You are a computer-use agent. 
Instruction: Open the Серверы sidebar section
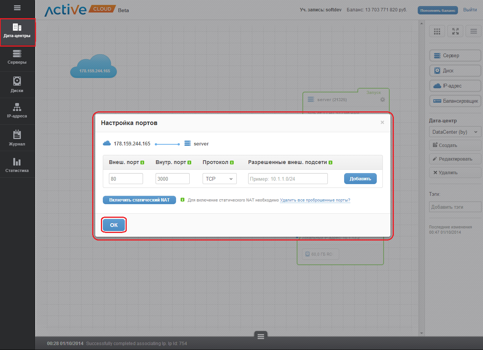pos(17,58)
